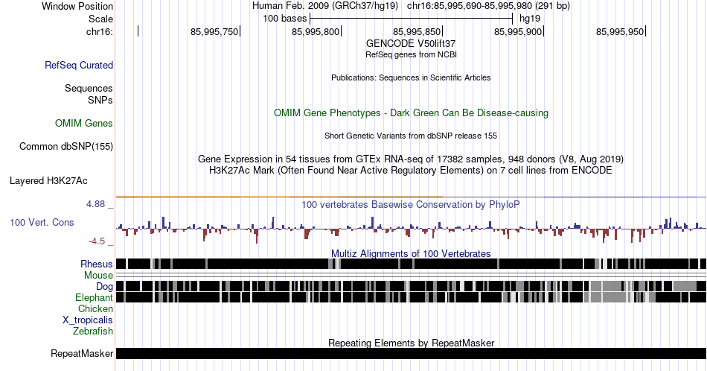
Task: Select the RepeatMasker track label
Action: [x=82, y=353]
